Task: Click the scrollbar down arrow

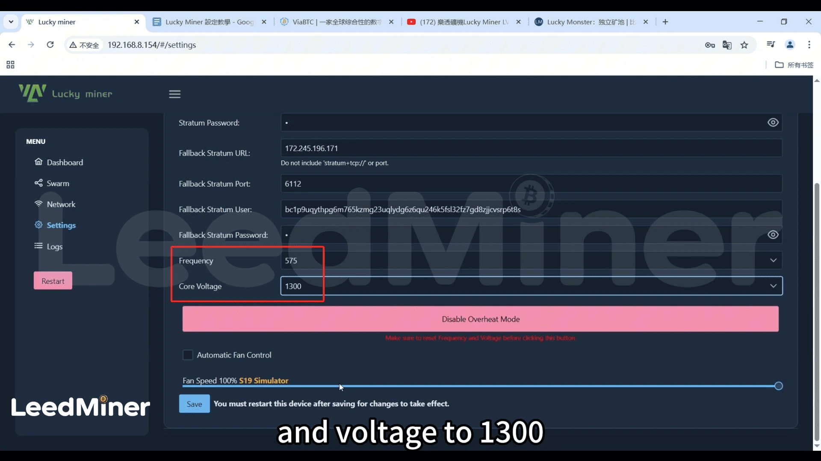Action: [817, 446]
